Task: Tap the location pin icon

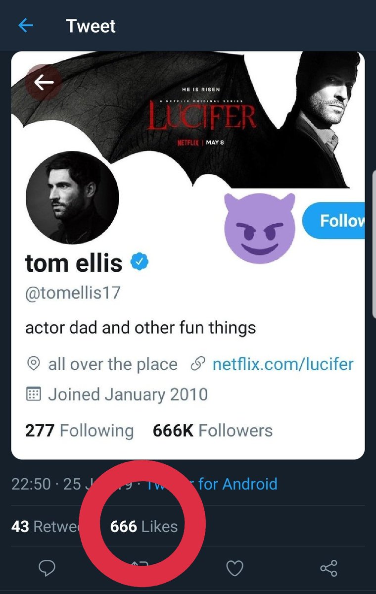Action: click(33, 365)
